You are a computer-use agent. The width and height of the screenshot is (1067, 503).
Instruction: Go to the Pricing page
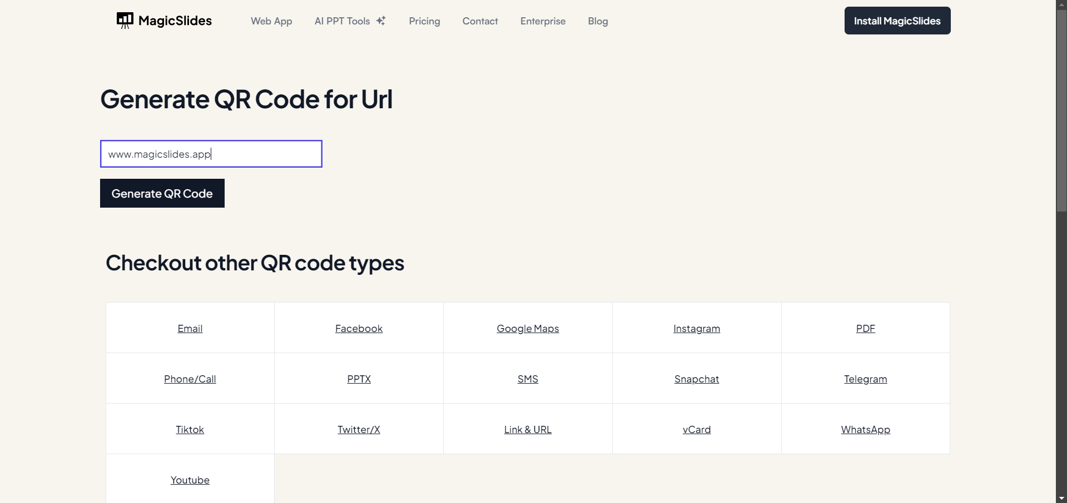tap(424, 21)
